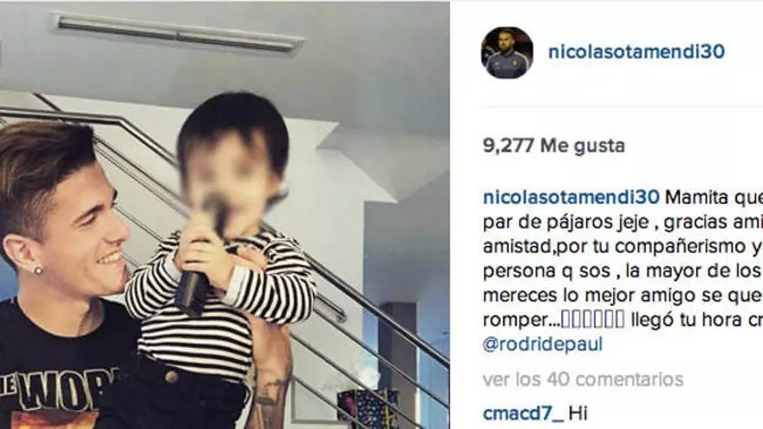Click the man's stud earring
The height and width of the screenshot is (429, 763).
(x=37, y=270)
